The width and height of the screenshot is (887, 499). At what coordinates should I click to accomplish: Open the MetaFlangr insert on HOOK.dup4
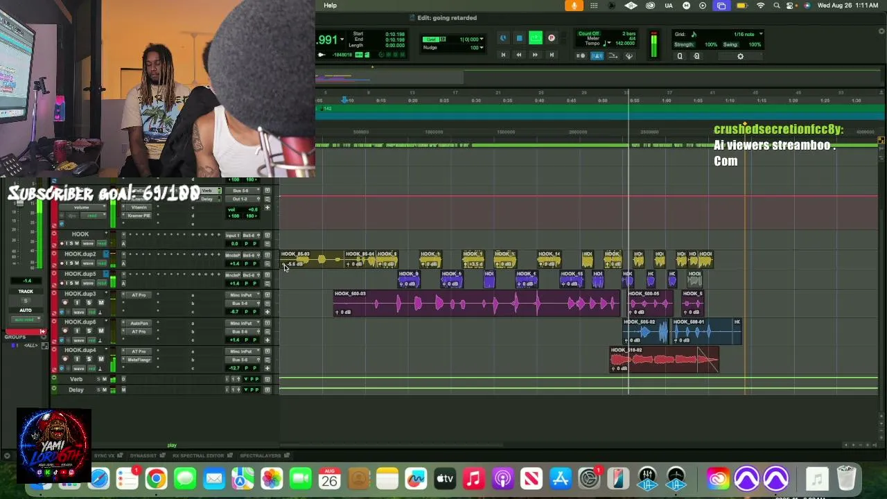coord(139,360)
